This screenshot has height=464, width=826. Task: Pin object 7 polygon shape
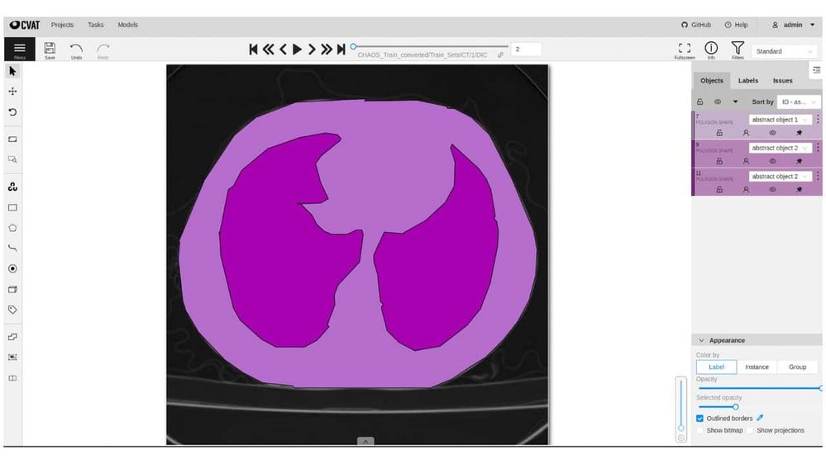(x=800, y=133)
